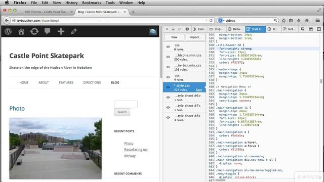Toggle the split console icon
Viewport: 324px width, 182px height.
(311, 29)
